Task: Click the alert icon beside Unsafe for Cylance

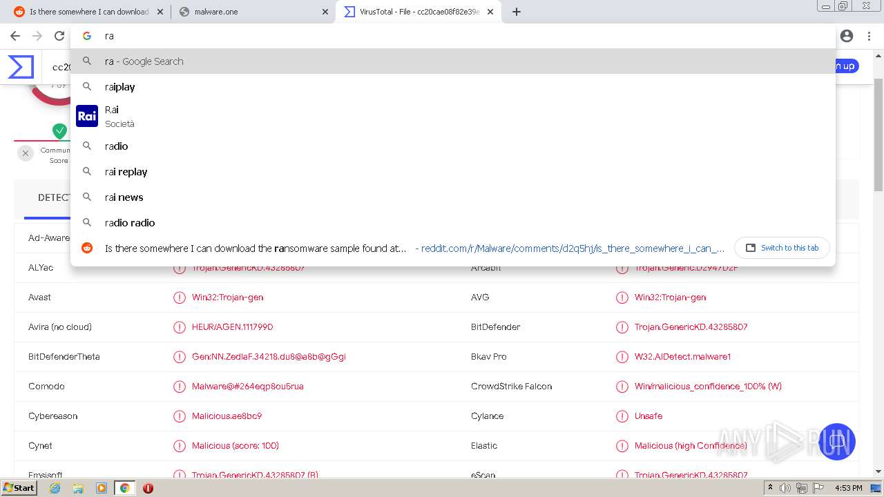Action: click(622, 416)
